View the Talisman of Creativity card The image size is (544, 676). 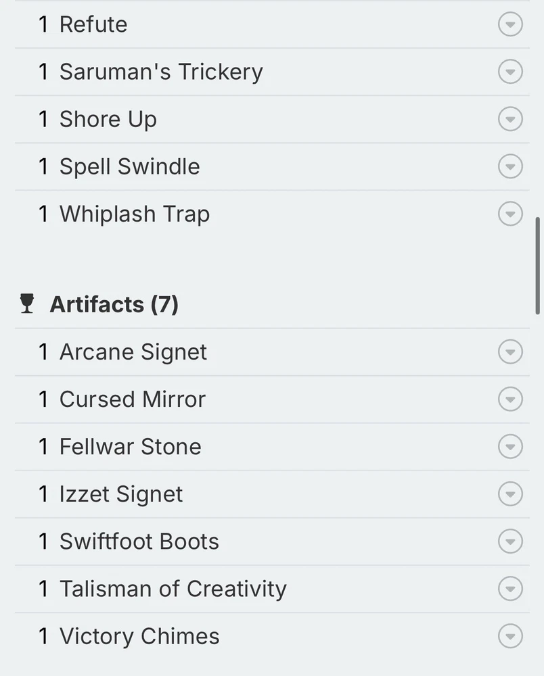[173, 589]
